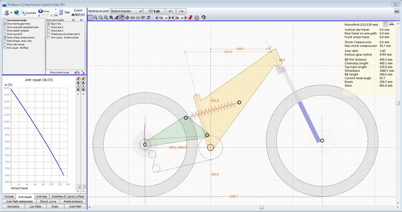
Task: Switch to the Anti-rise tab
Action: click(x=42, y=196)
